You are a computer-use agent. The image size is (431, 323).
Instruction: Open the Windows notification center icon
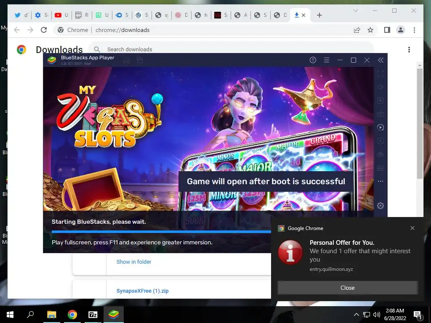tap(418, 315)
